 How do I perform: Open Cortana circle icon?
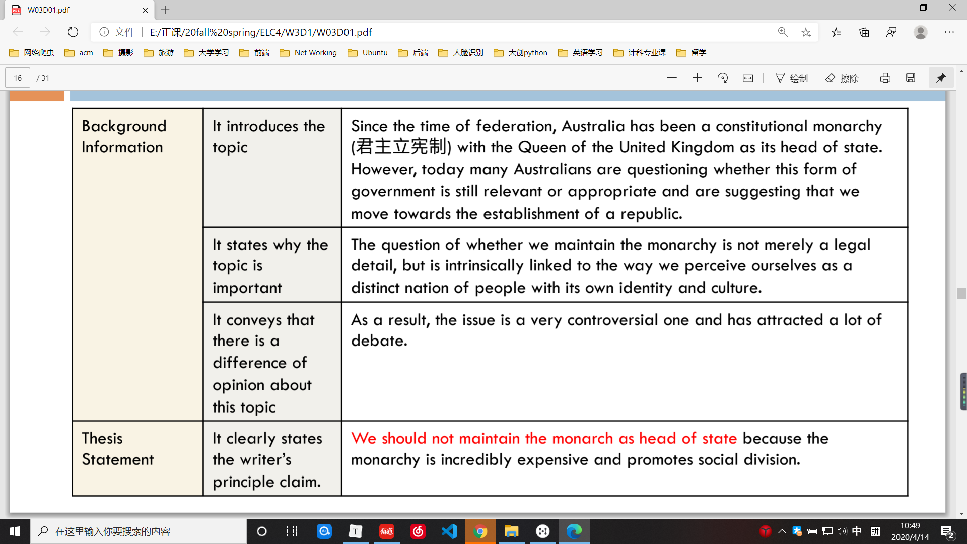[262, 531]
